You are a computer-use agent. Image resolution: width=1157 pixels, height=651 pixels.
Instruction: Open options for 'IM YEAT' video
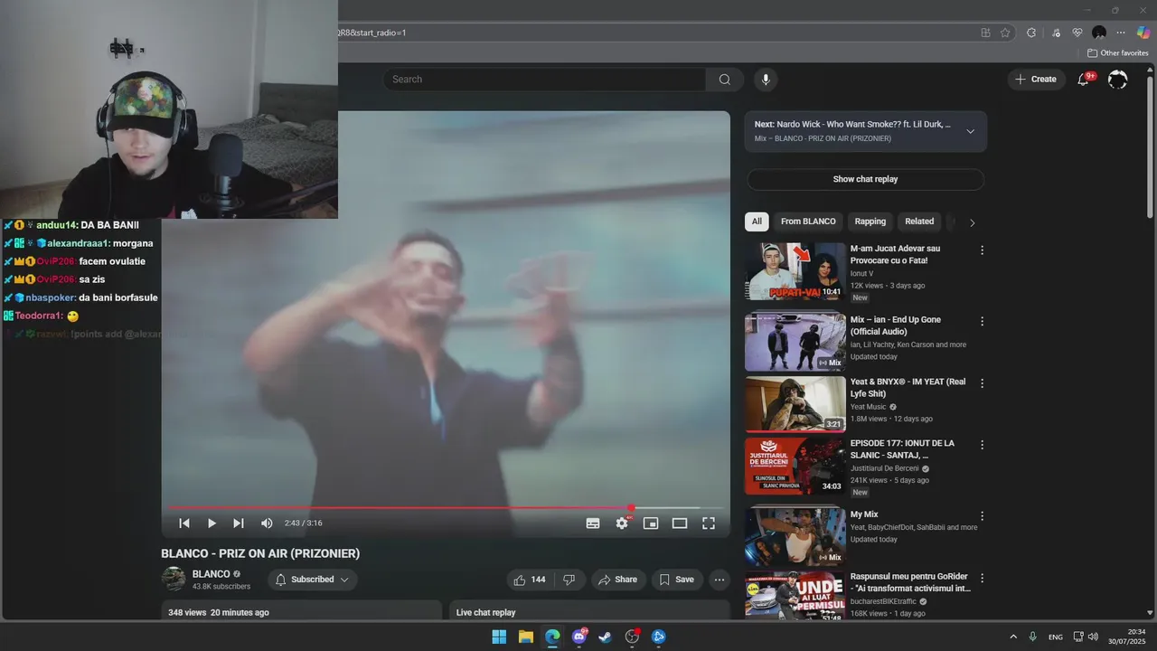[982, 383]
